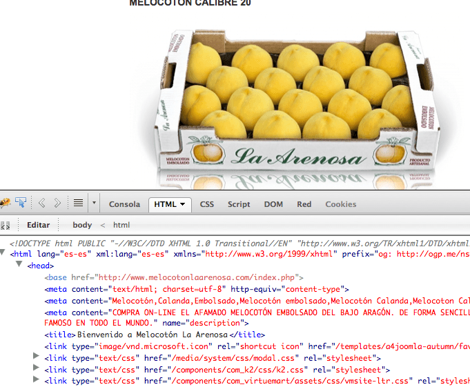
Task: Open the DOM tab
Action: click(x=273, y=204)
